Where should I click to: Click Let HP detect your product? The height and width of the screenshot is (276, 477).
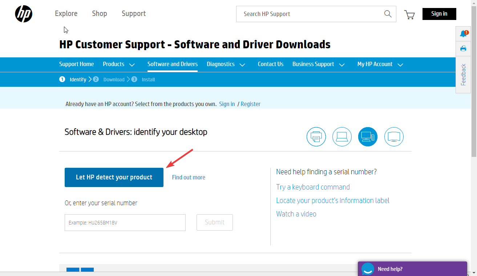[x=114, y=177]
